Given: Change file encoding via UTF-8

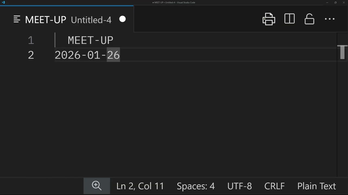Looking at the screenshot, I should [240, 186].
